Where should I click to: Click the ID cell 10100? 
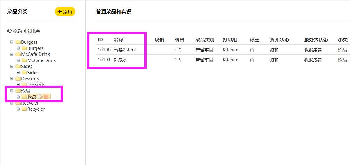tap(104, 50)
